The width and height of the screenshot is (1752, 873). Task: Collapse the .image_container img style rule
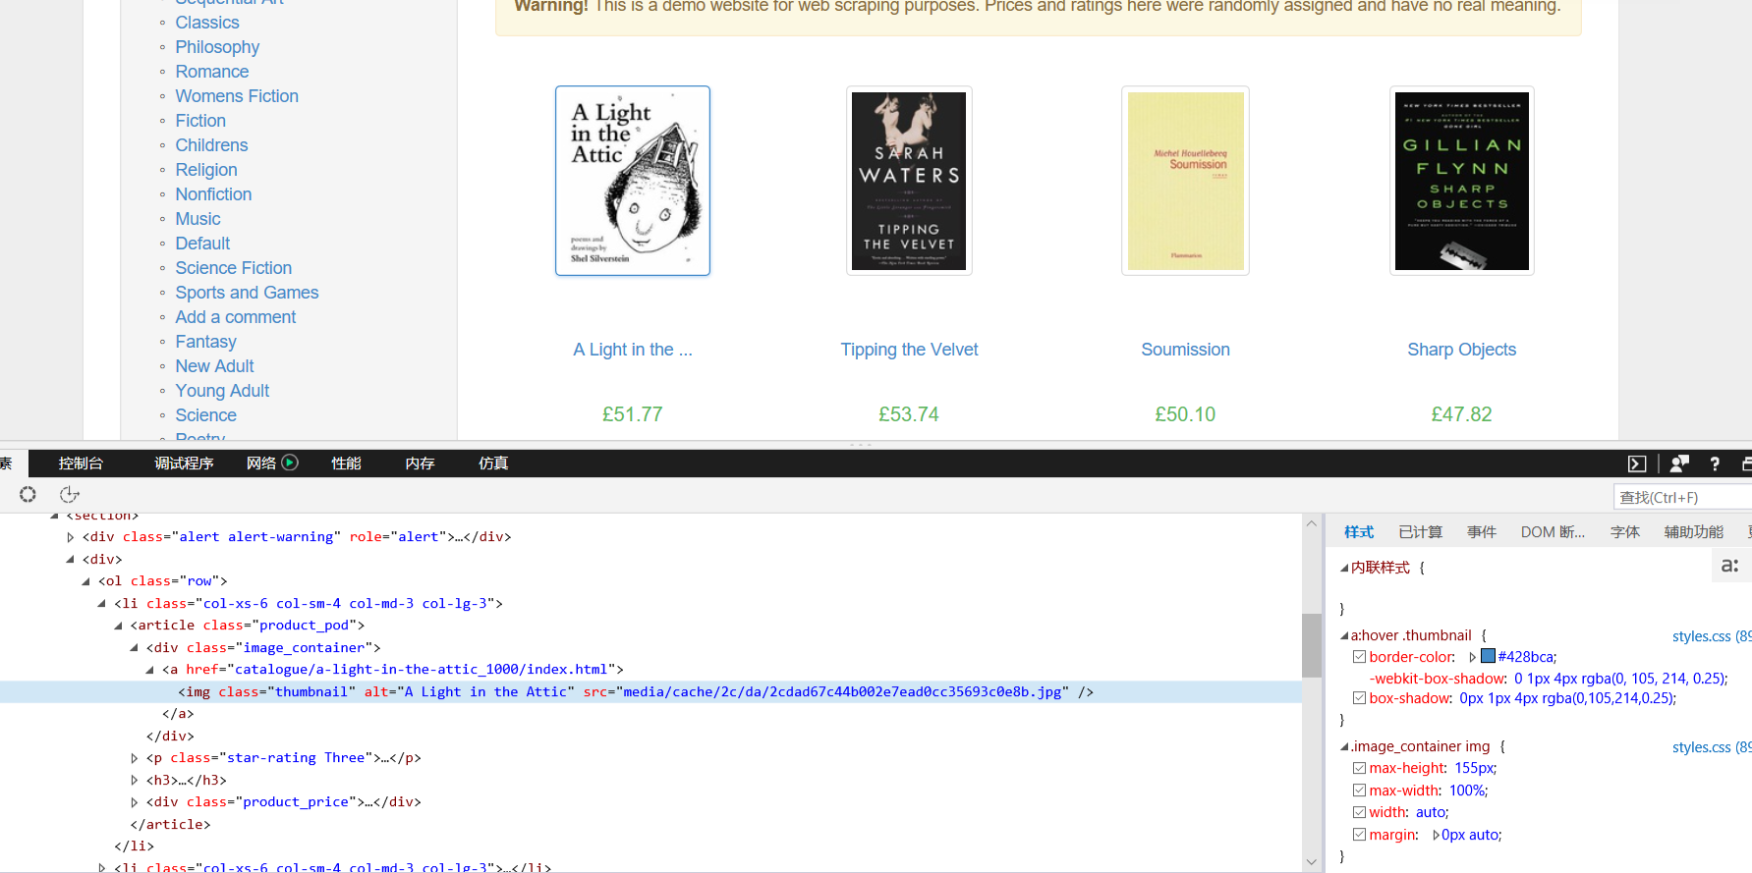click(x=1344, y=747)
